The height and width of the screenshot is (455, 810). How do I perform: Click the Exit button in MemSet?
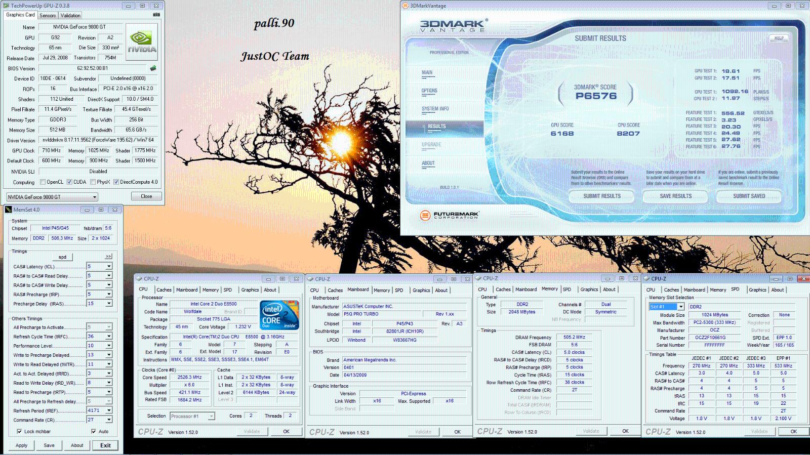[x=105, y=445]
